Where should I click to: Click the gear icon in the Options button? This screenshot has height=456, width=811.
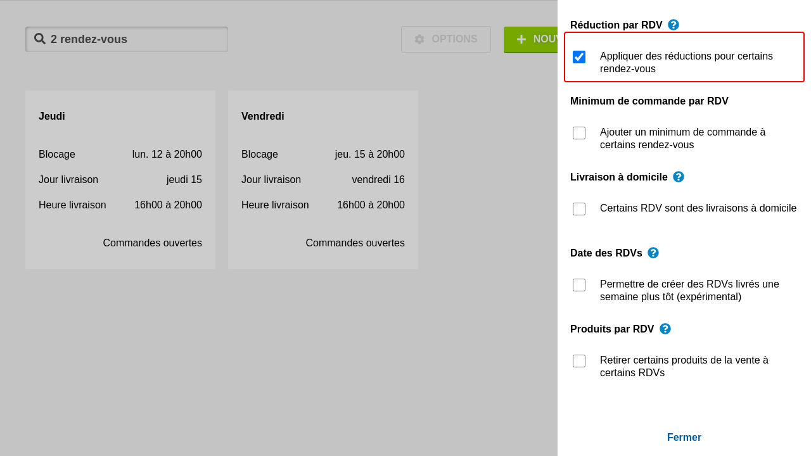419,39
